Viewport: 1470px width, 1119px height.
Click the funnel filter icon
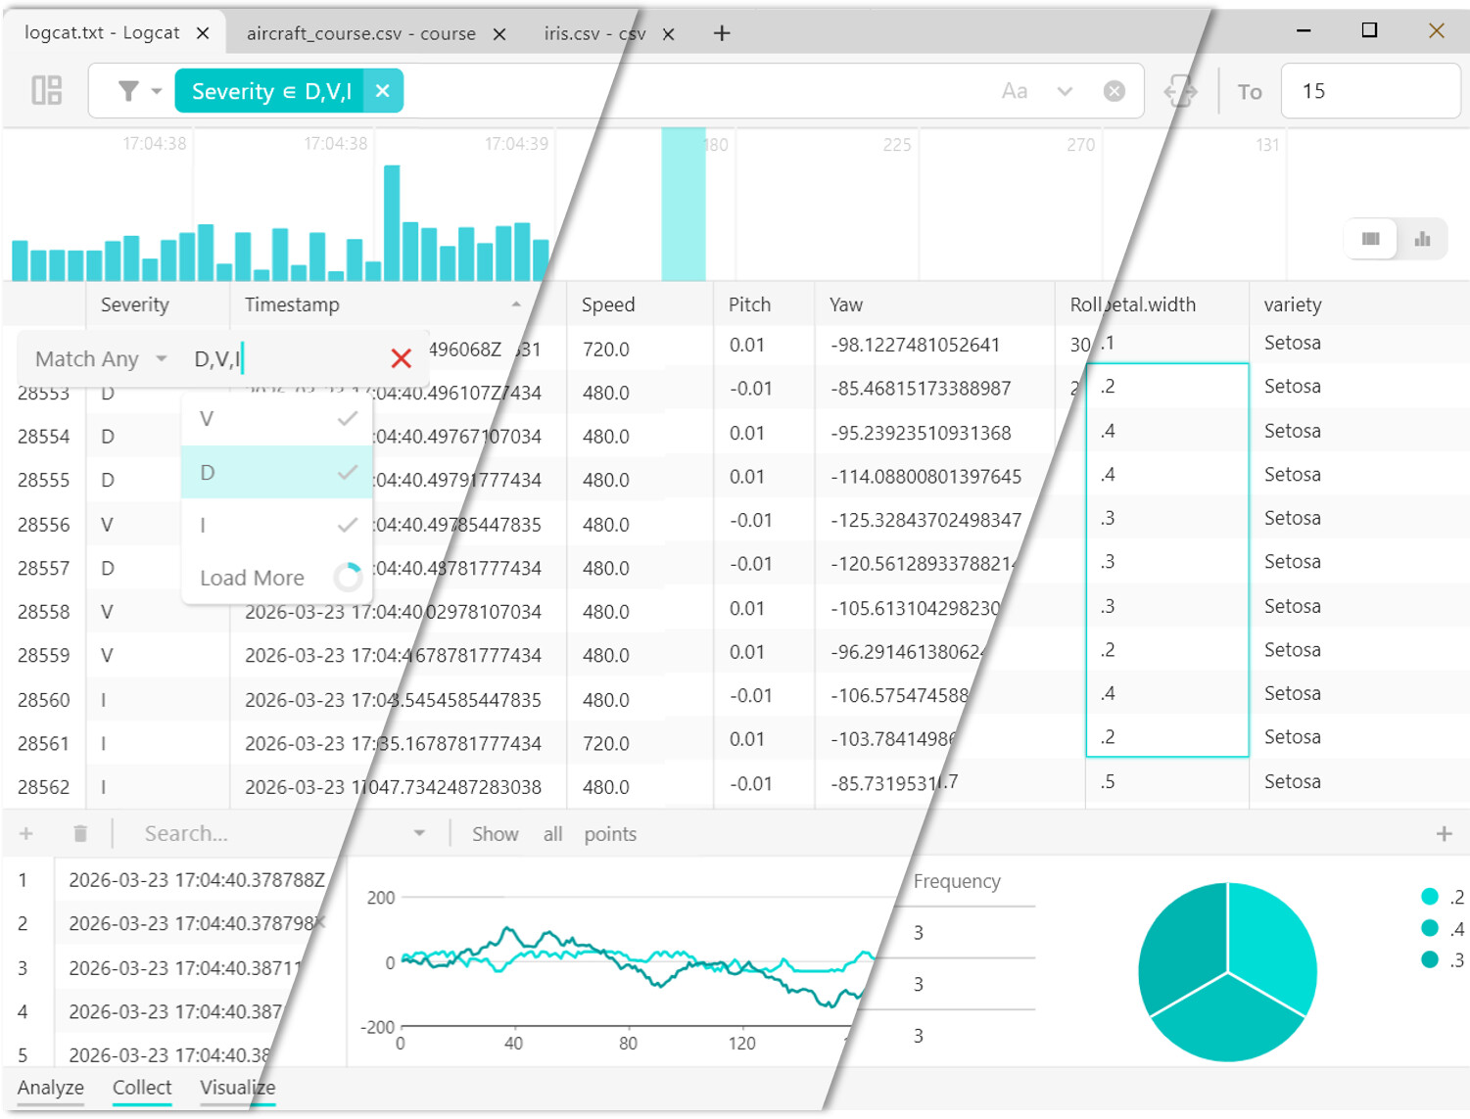(x=128, y=91)
